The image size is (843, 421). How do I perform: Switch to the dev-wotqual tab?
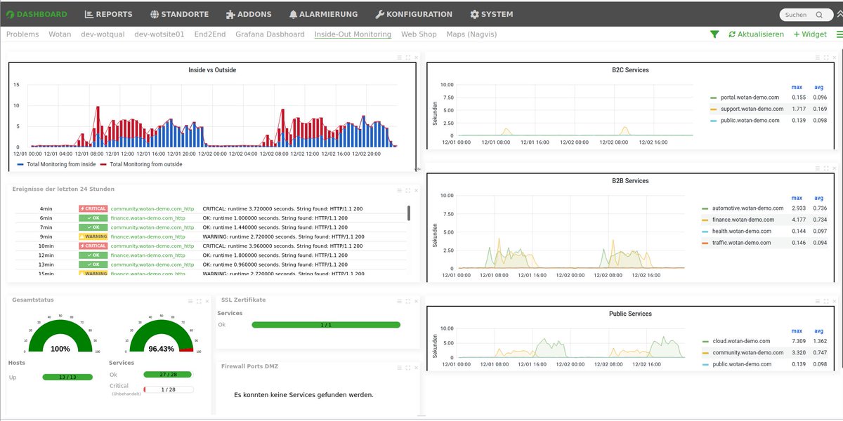click(103, 34)
